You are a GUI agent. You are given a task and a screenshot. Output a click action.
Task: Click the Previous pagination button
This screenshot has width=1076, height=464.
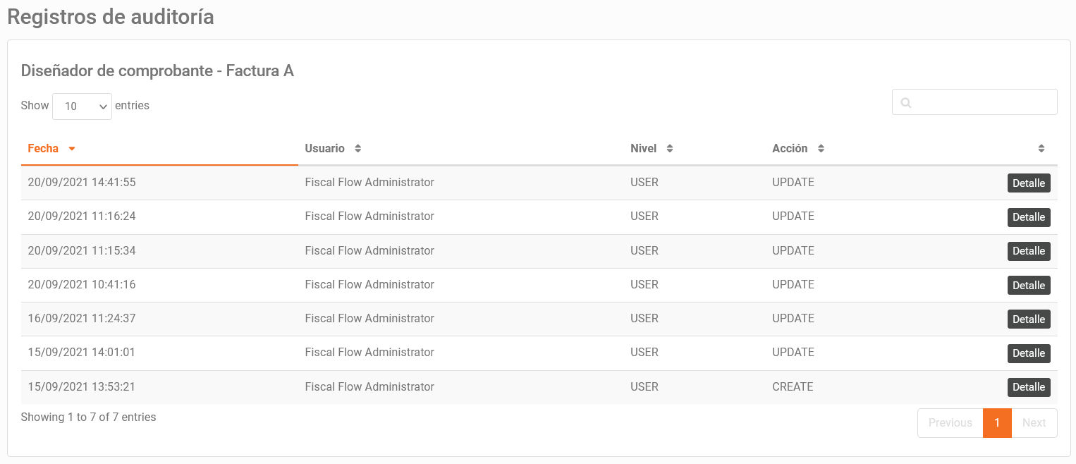950,423
